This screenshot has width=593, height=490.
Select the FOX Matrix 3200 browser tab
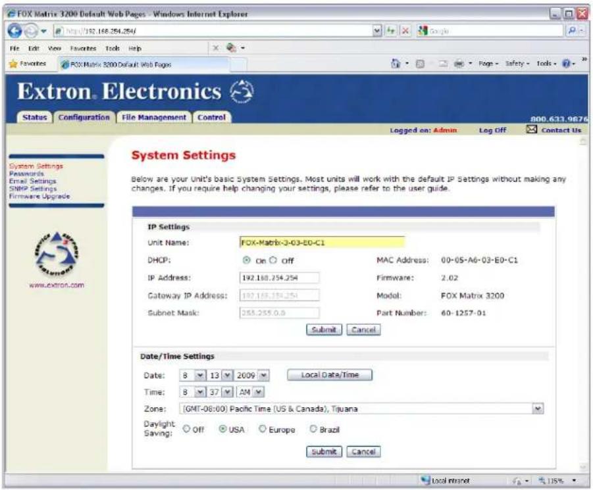[x=143, y=64]
